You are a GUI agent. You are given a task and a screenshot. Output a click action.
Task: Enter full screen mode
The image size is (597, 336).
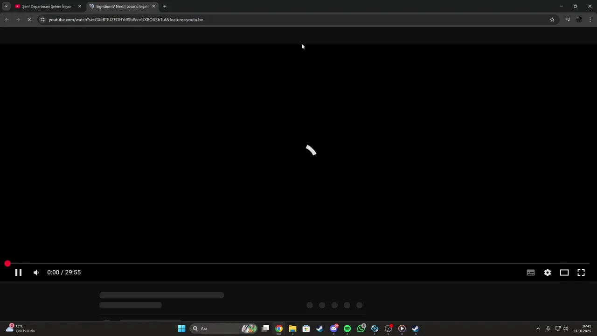click(x=581, y=273)
